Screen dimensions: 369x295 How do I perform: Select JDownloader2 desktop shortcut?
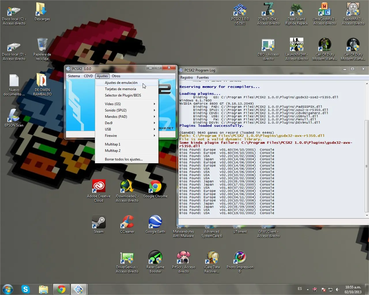(x=127, y=191)
